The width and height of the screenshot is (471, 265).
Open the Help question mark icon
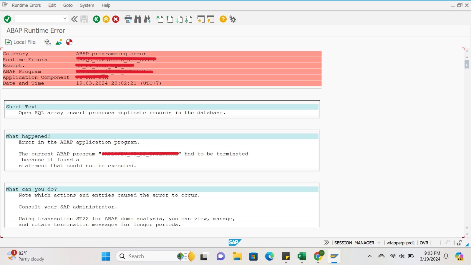[x=223, y=19]
